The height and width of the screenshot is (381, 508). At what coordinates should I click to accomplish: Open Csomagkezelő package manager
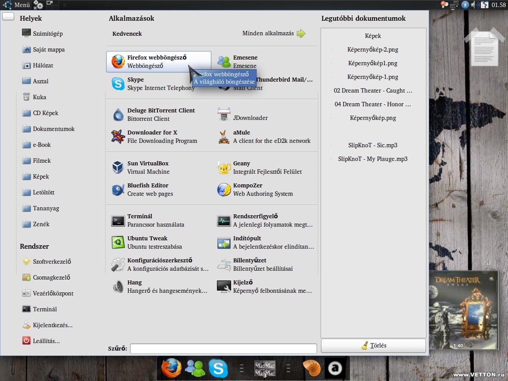click(46, 277)
